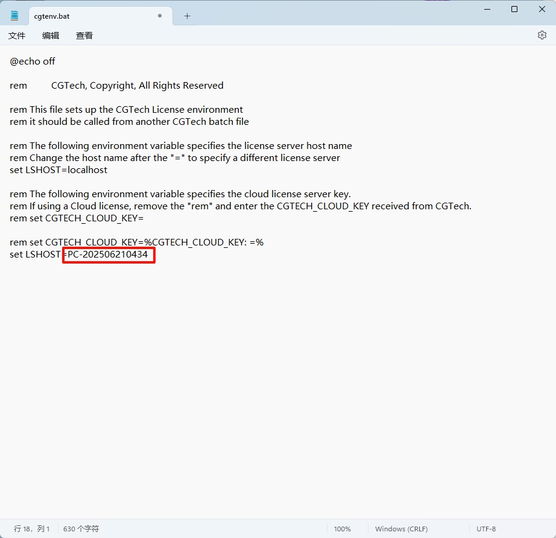Screen dimensions: 556x538
Task: Click the 100% zoom level in the status bar
Action: [342, 529]
